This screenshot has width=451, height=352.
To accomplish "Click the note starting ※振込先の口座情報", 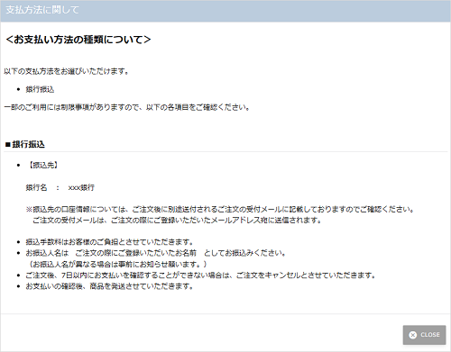I will (x=220, y=209).
